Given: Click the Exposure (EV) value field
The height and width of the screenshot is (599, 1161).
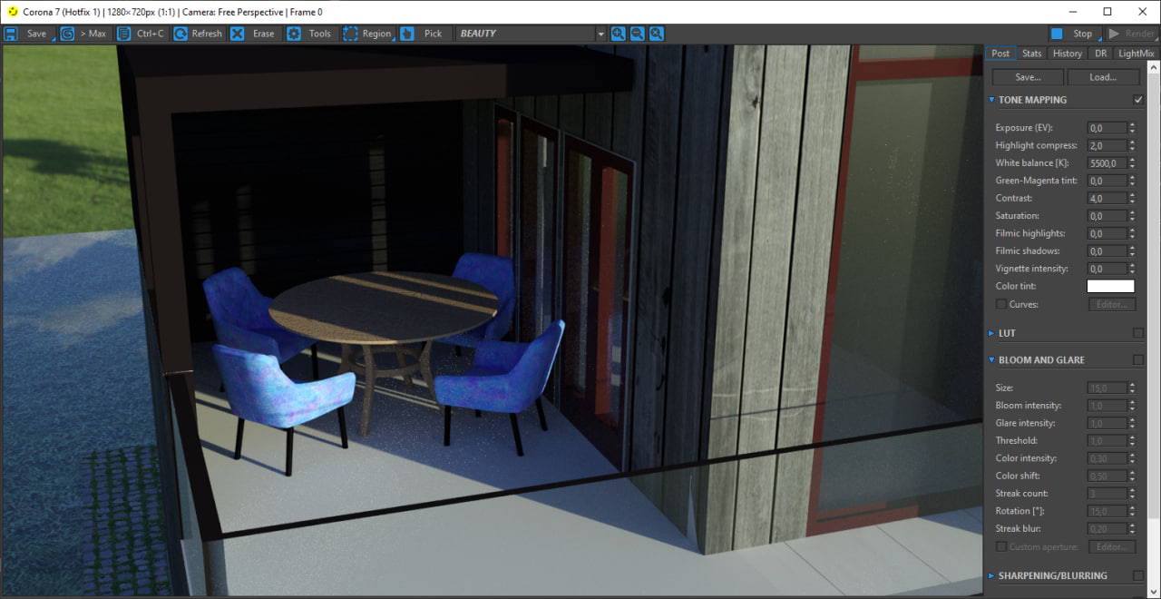Looking at the screenshot, I should pyautogui.click(x=1107, y=128).
